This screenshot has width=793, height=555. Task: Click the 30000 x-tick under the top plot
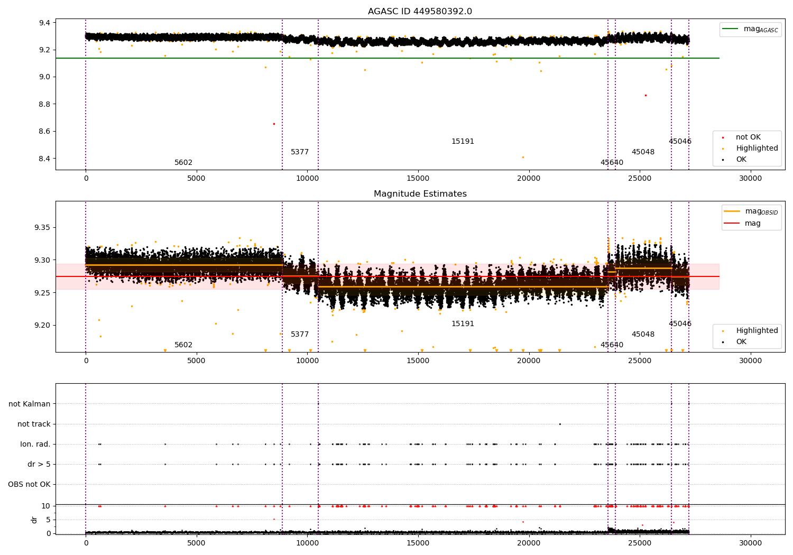click(x=750, y=178)
